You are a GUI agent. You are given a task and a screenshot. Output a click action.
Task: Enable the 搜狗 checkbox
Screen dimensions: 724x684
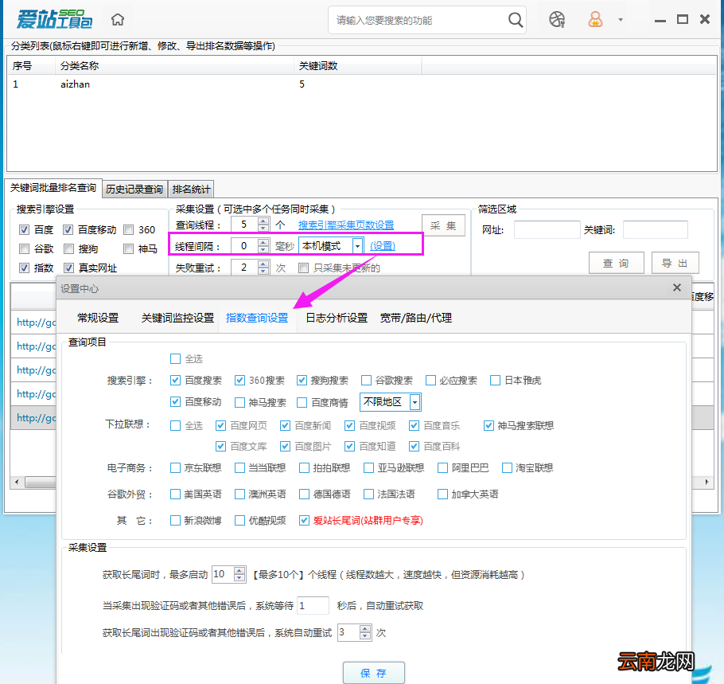[68, 249]
